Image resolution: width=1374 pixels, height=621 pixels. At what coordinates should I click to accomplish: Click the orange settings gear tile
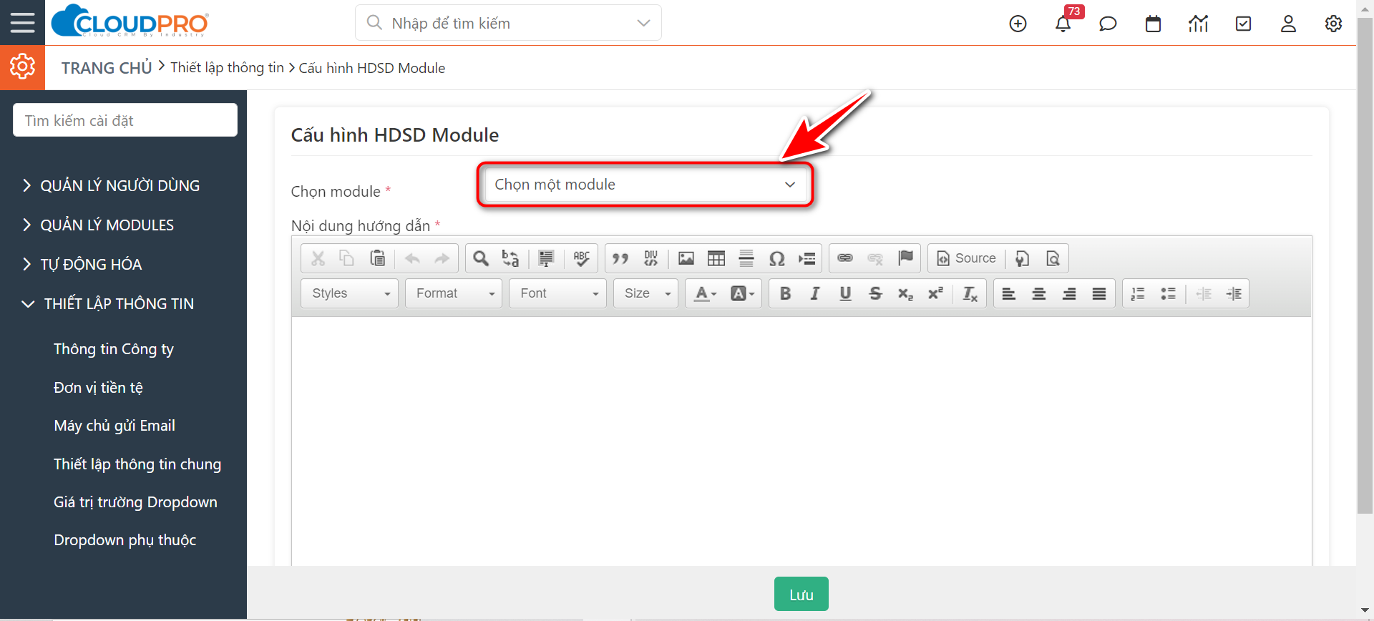coord(22,67)
